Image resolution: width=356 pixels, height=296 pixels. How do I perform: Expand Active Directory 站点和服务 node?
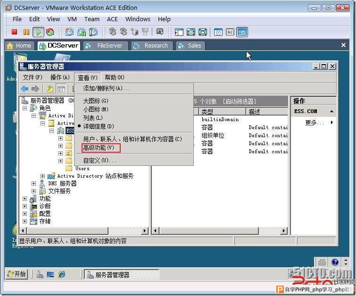[43, 176]
